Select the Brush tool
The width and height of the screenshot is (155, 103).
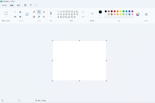[51, 13]
